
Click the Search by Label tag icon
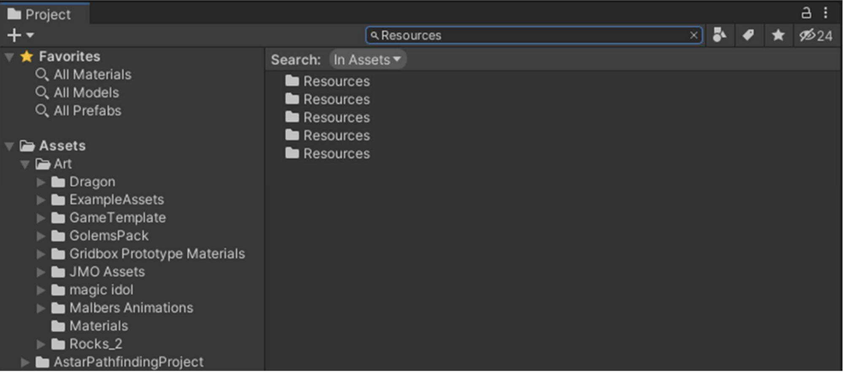(749, 35)
